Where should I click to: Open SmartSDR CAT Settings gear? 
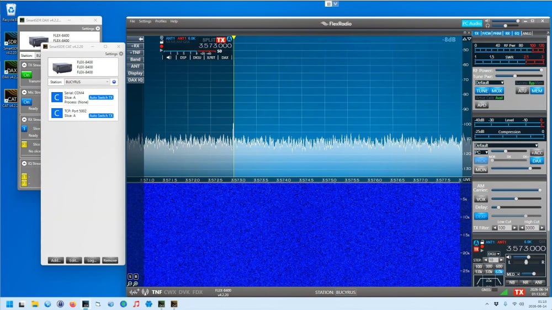pos(121,54)
